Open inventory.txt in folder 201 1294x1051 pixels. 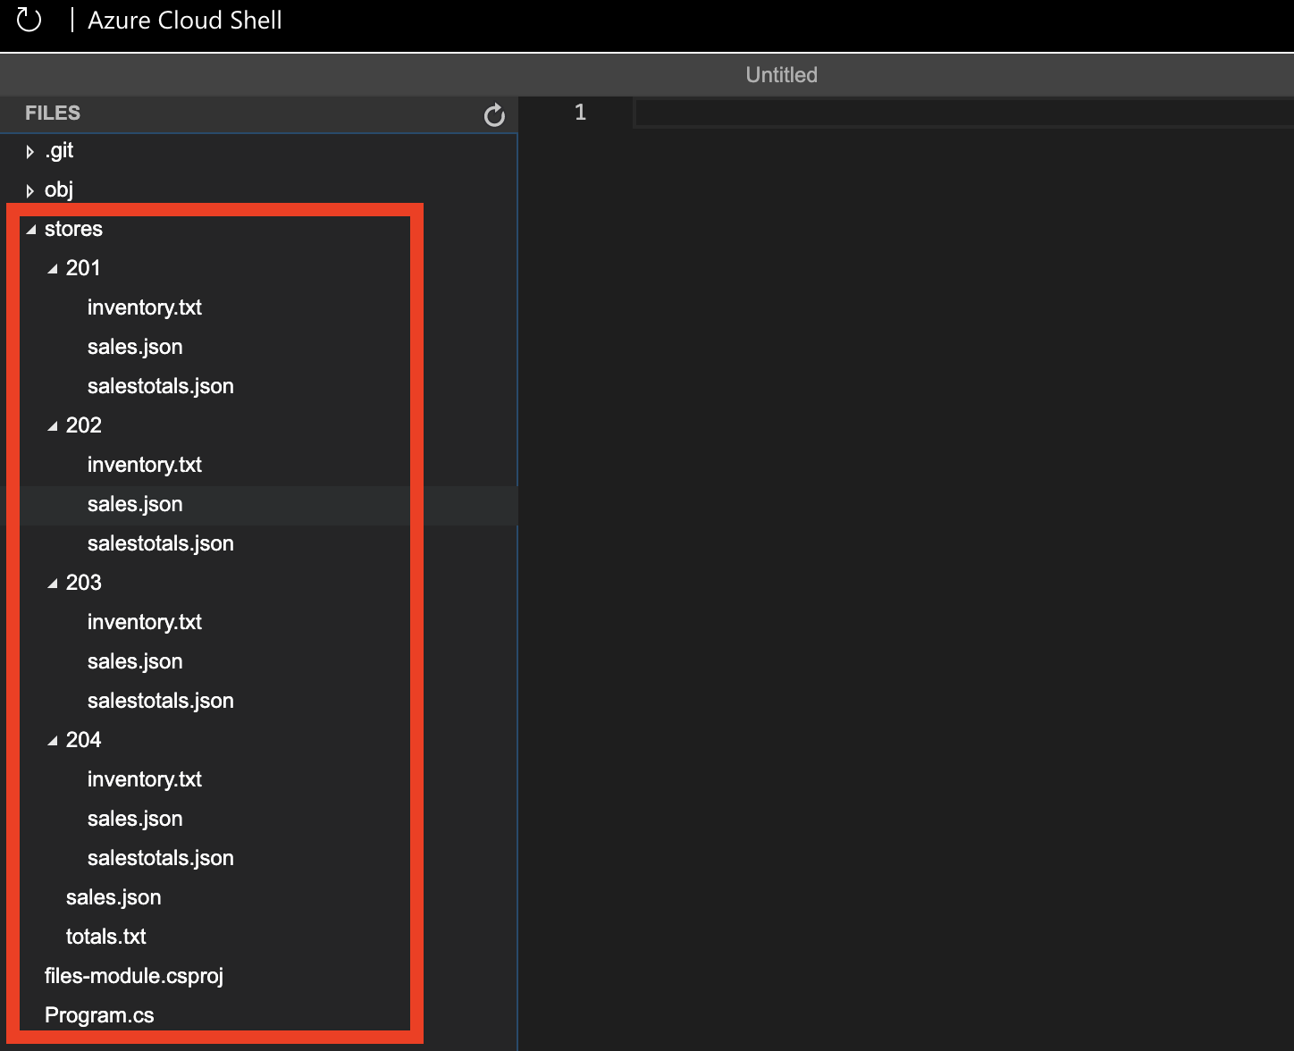(145, 307)
